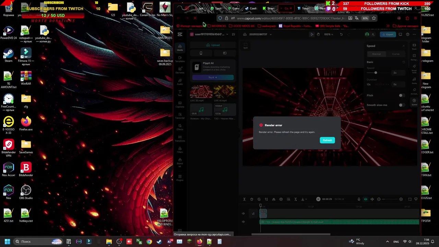Click Refresh in the Render error dialog
This screenshot has width=439, height=247.
327,140
